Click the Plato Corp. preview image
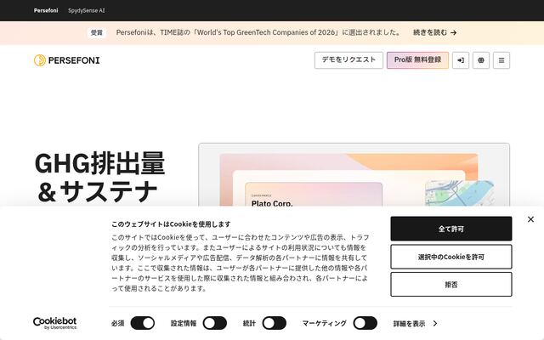 [354, 175]
